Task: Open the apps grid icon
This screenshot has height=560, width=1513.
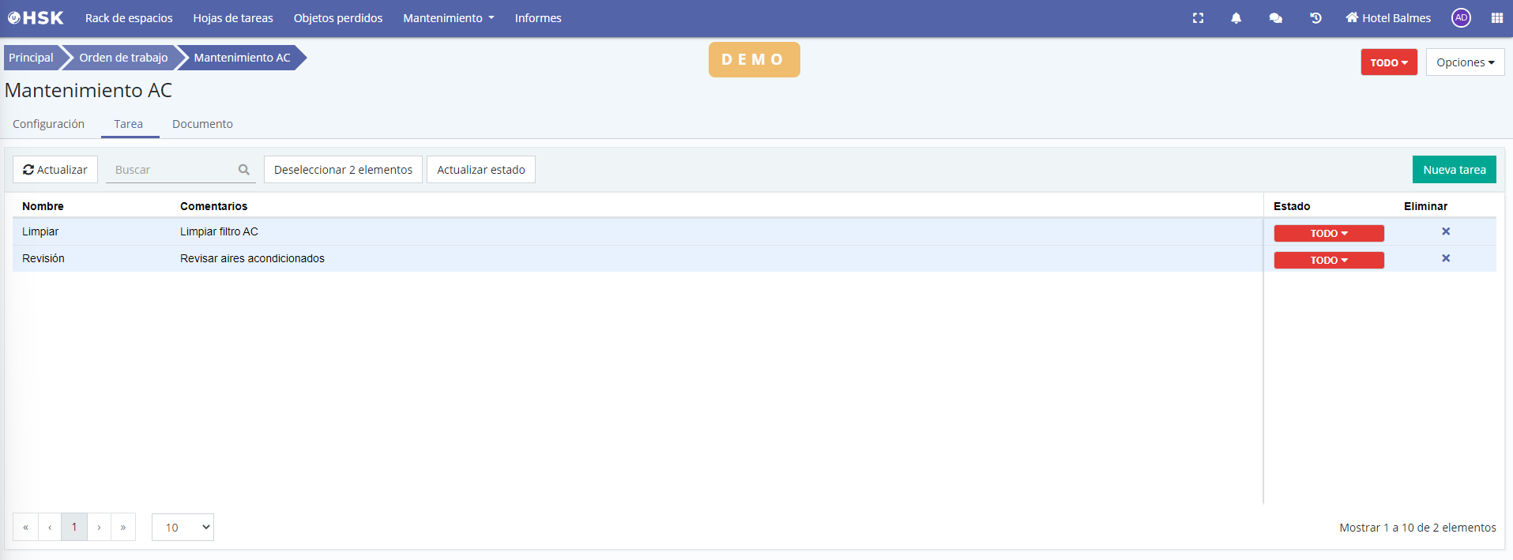Action: point(1496,18)
